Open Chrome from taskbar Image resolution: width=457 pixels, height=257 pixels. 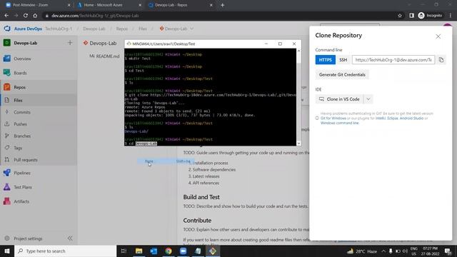[169, 251]
